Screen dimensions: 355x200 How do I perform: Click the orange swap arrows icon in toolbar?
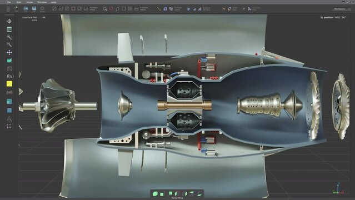coord(229,8)
